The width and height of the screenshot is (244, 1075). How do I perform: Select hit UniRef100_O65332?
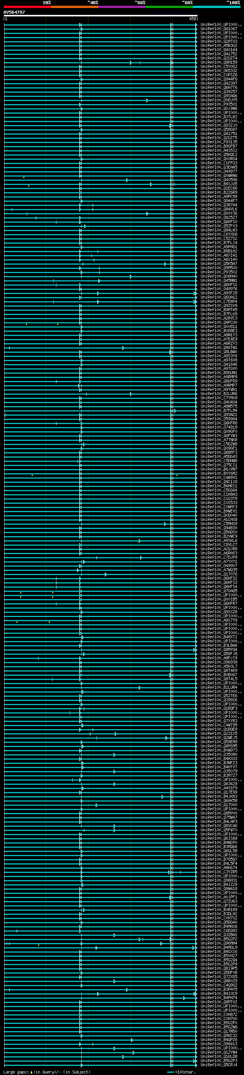(219, 71)
